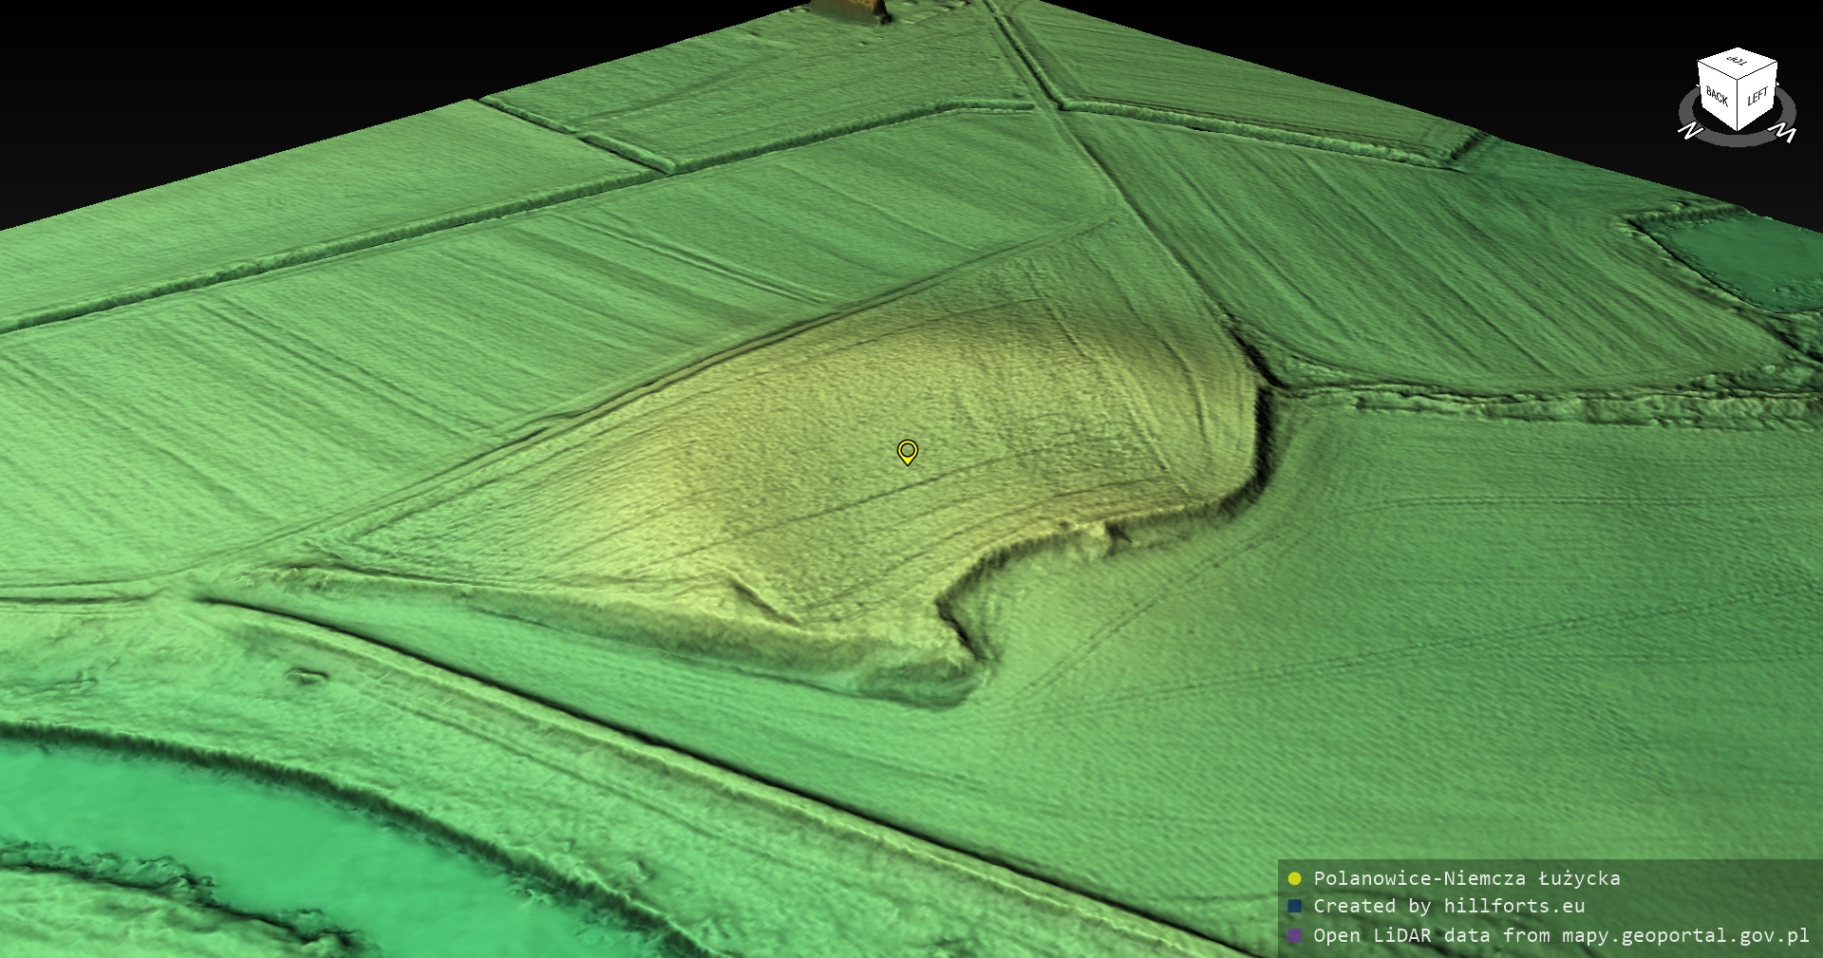
Task: Click the N compass direction label
Action: [1690, 130]
